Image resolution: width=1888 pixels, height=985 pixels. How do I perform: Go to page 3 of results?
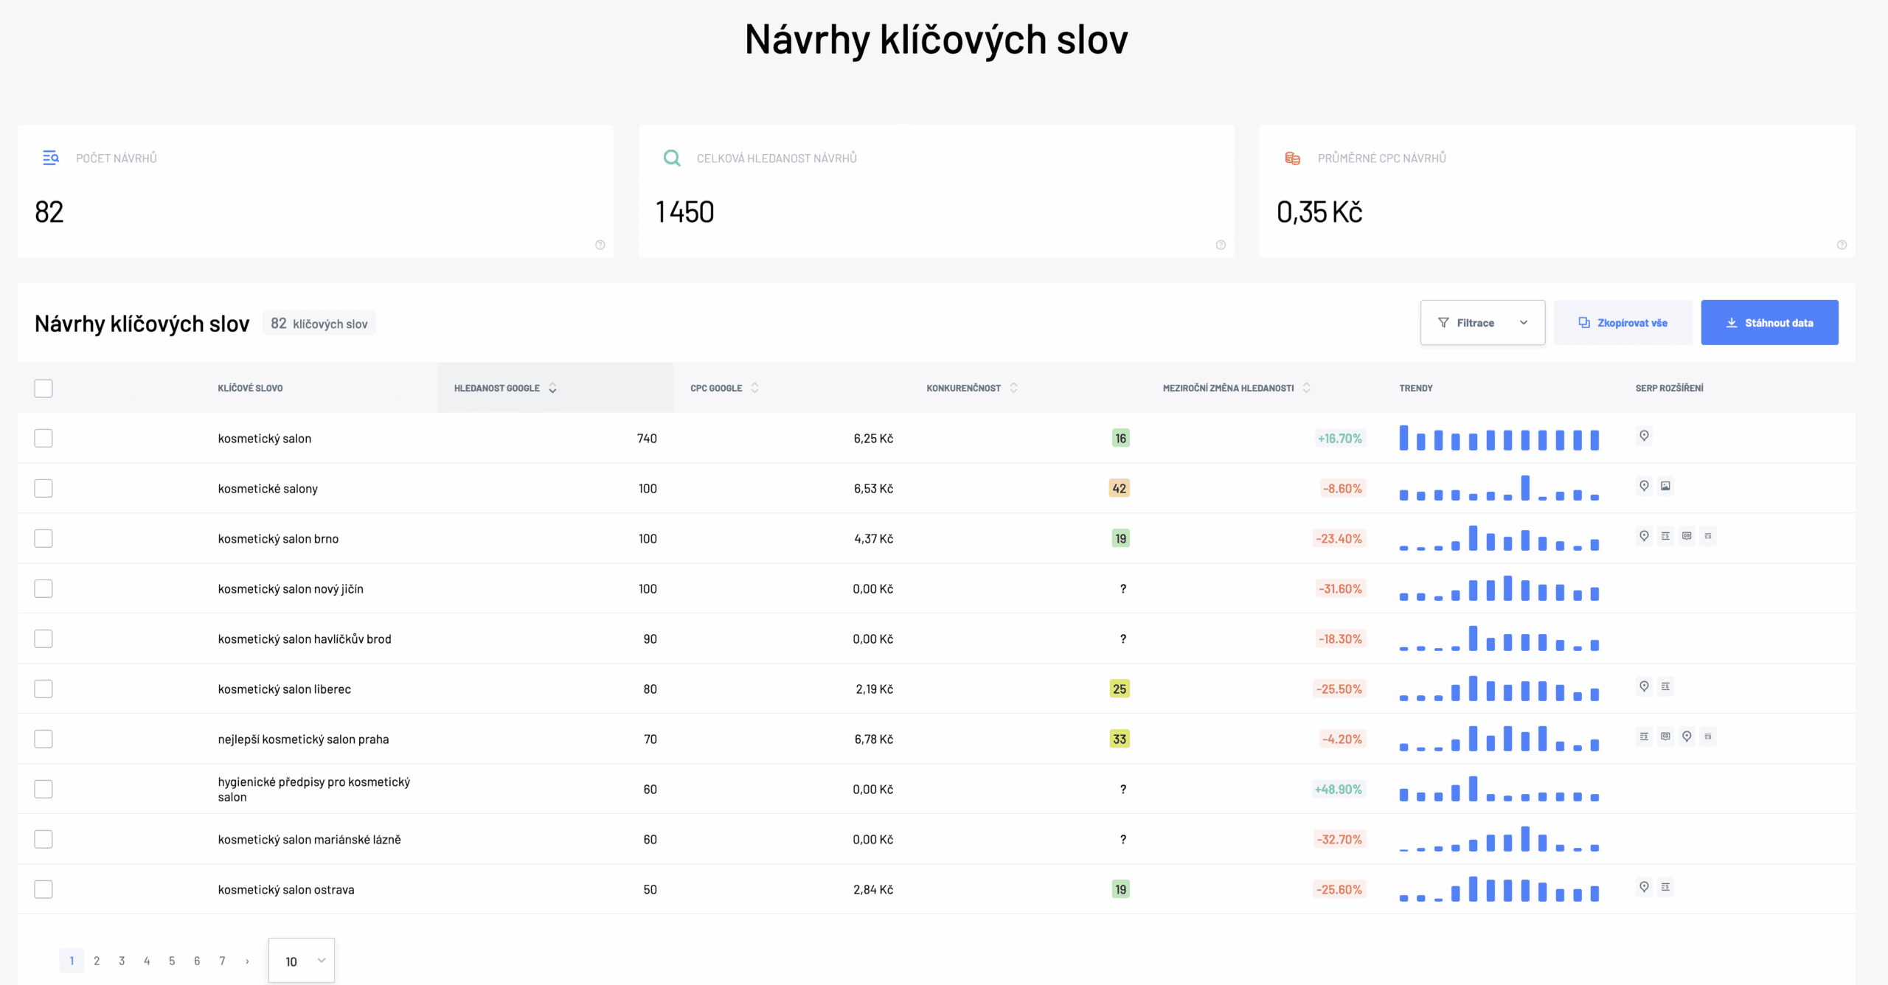click(x=122, y=961)
